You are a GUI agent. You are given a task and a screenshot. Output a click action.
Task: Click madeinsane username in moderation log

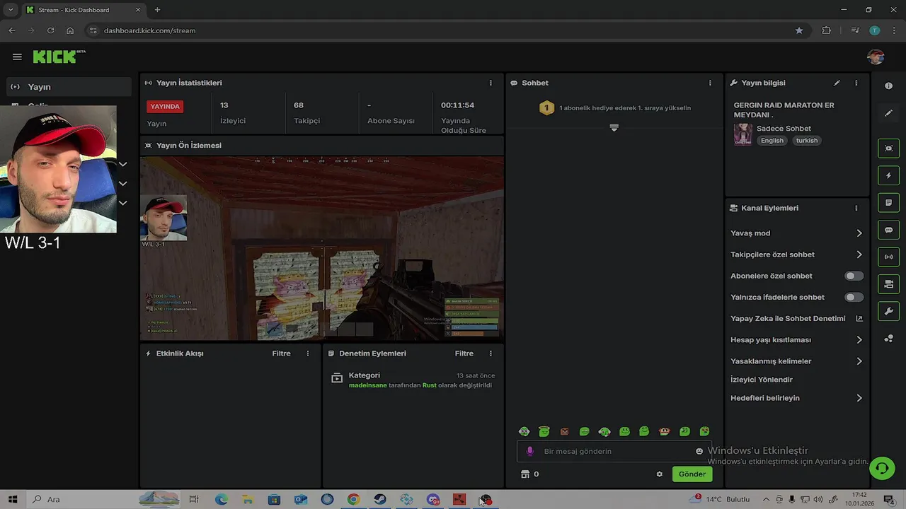(368, 385)
